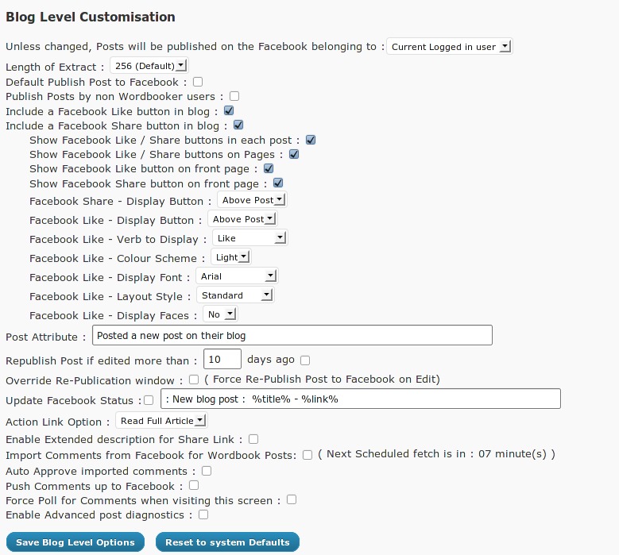Image resolution: width=619 pixels, height=555 pixels.
Task: Open the Action Link Option dropdown
Action: (161, 421)
